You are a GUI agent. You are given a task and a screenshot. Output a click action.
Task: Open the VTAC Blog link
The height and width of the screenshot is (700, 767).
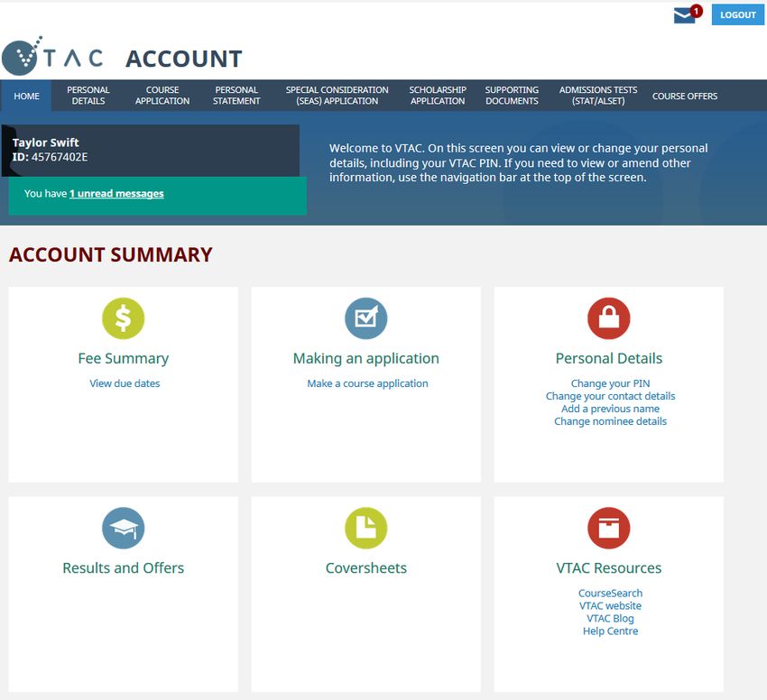click(611, 619)
